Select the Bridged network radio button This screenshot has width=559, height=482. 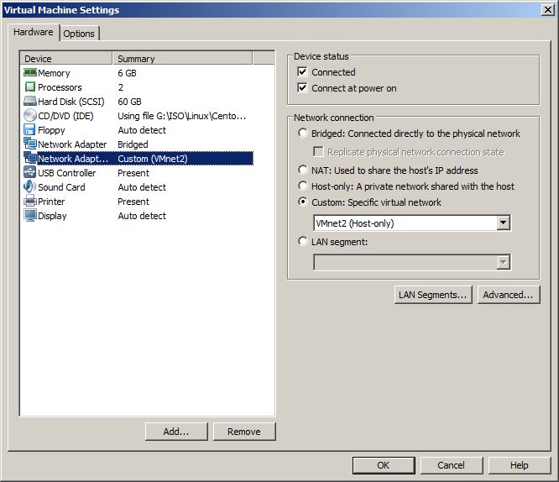click(303, 134)
